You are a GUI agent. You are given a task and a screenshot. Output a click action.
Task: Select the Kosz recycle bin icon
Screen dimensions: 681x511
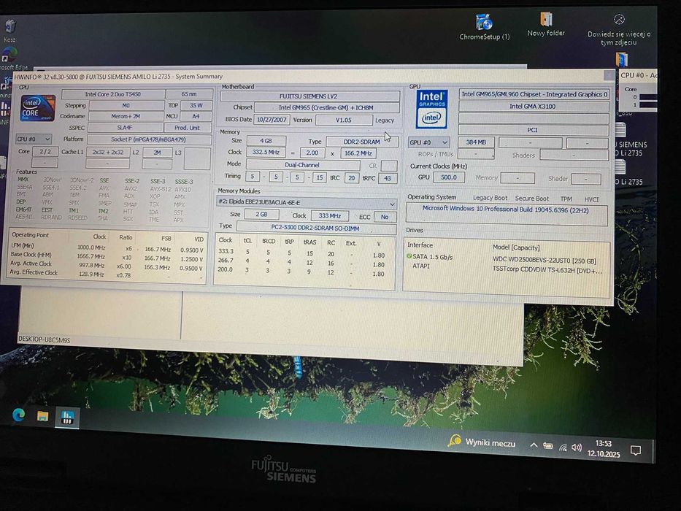click(10, 31)
